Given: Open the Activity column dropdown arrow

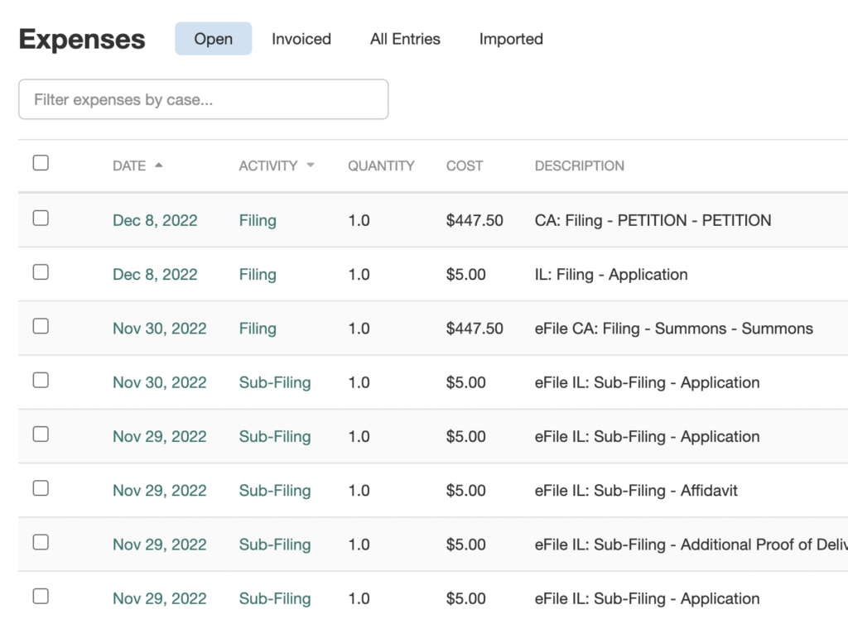Looking at the screenshot, I should pos(311,166).
